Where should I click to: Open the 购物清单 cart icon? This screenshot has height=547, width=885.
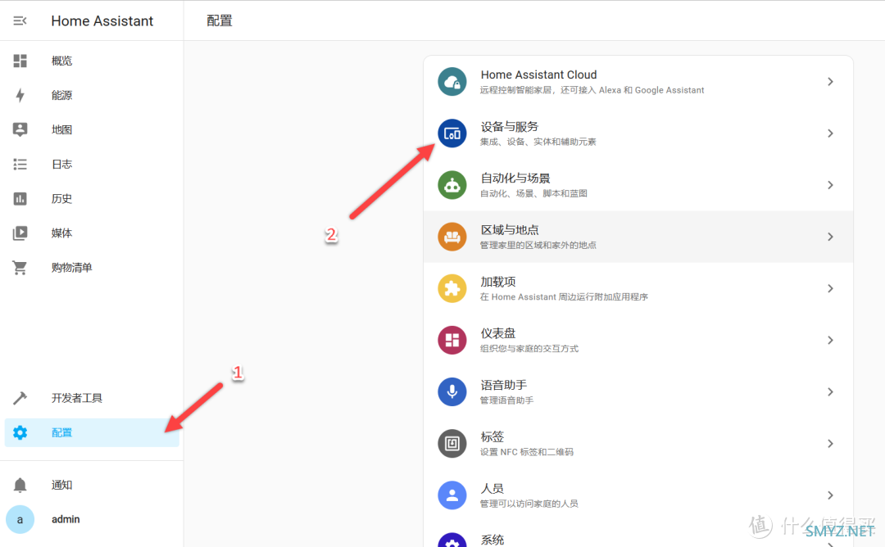(20, 267)
